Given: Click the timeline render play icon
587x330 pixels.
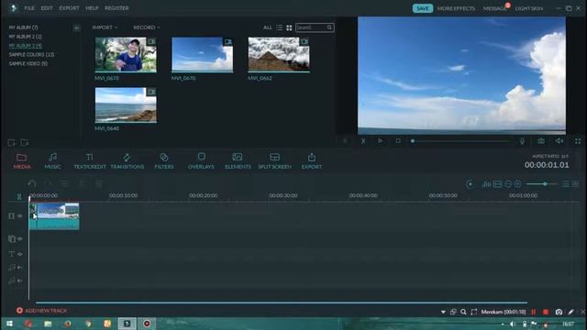Looking at the screenshot, I should coord(470,184).
